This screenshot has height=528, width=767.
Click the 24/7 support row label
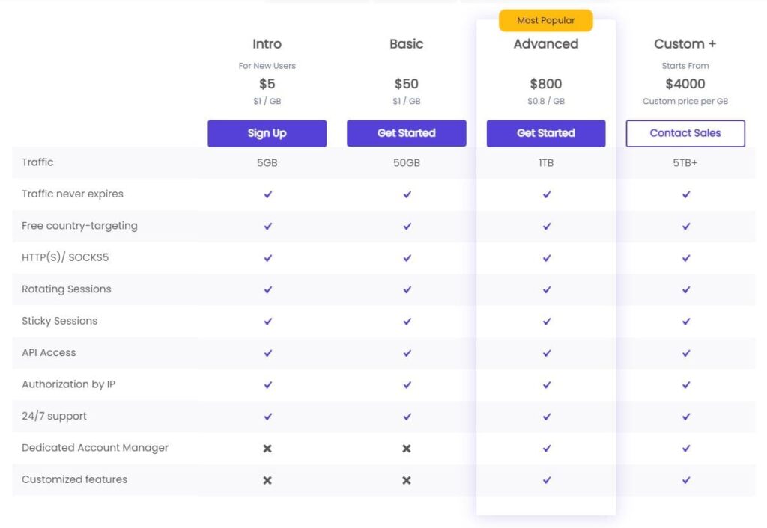(x=54, y=416)
